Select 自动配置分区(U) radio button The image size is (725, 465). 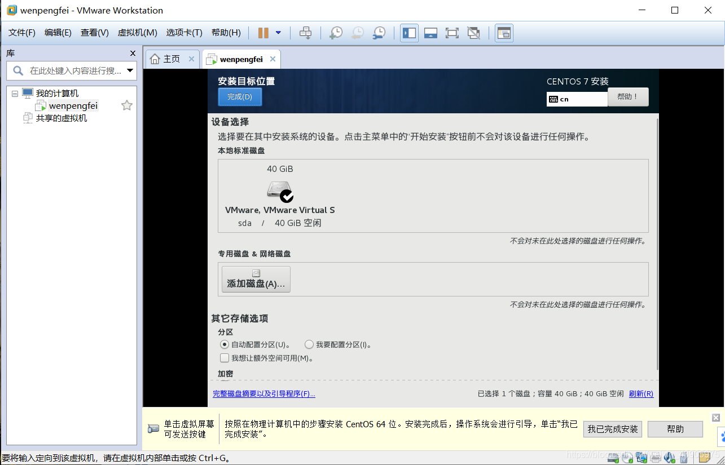click(x=225, y=344)
